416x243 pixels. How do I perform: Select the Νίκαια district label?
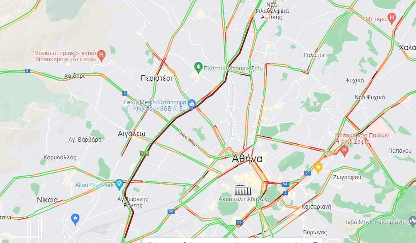pyautogui.click(x=47, y=200)
